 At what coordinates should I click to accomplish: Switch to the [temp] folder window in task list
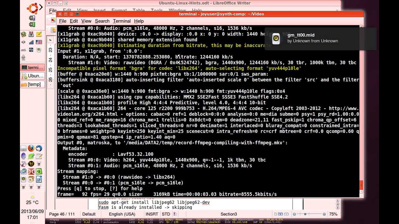tap(32, 84)
